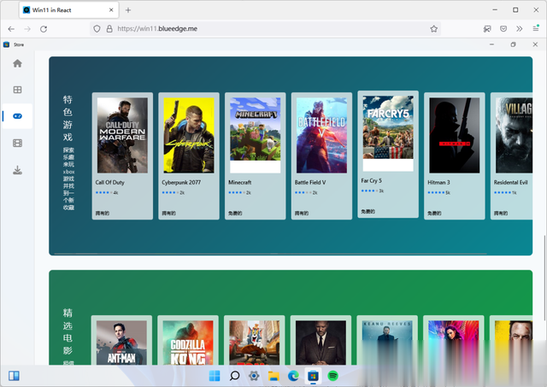Maximize the Store app window
This screenshot has height=387, width=547.
513,44
